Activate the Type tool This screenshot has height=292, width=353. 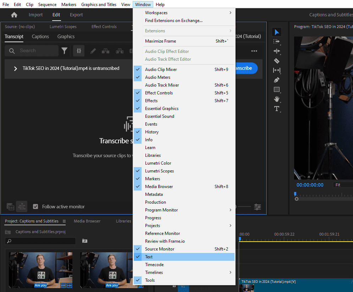coord(277,109)
